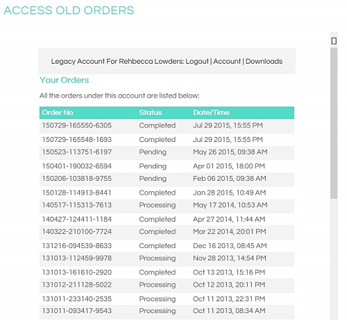The width and height of the screenshot is (347, 320).
Task: Click the Logout link
Action: pyautogui.click(x=197, y=61)
